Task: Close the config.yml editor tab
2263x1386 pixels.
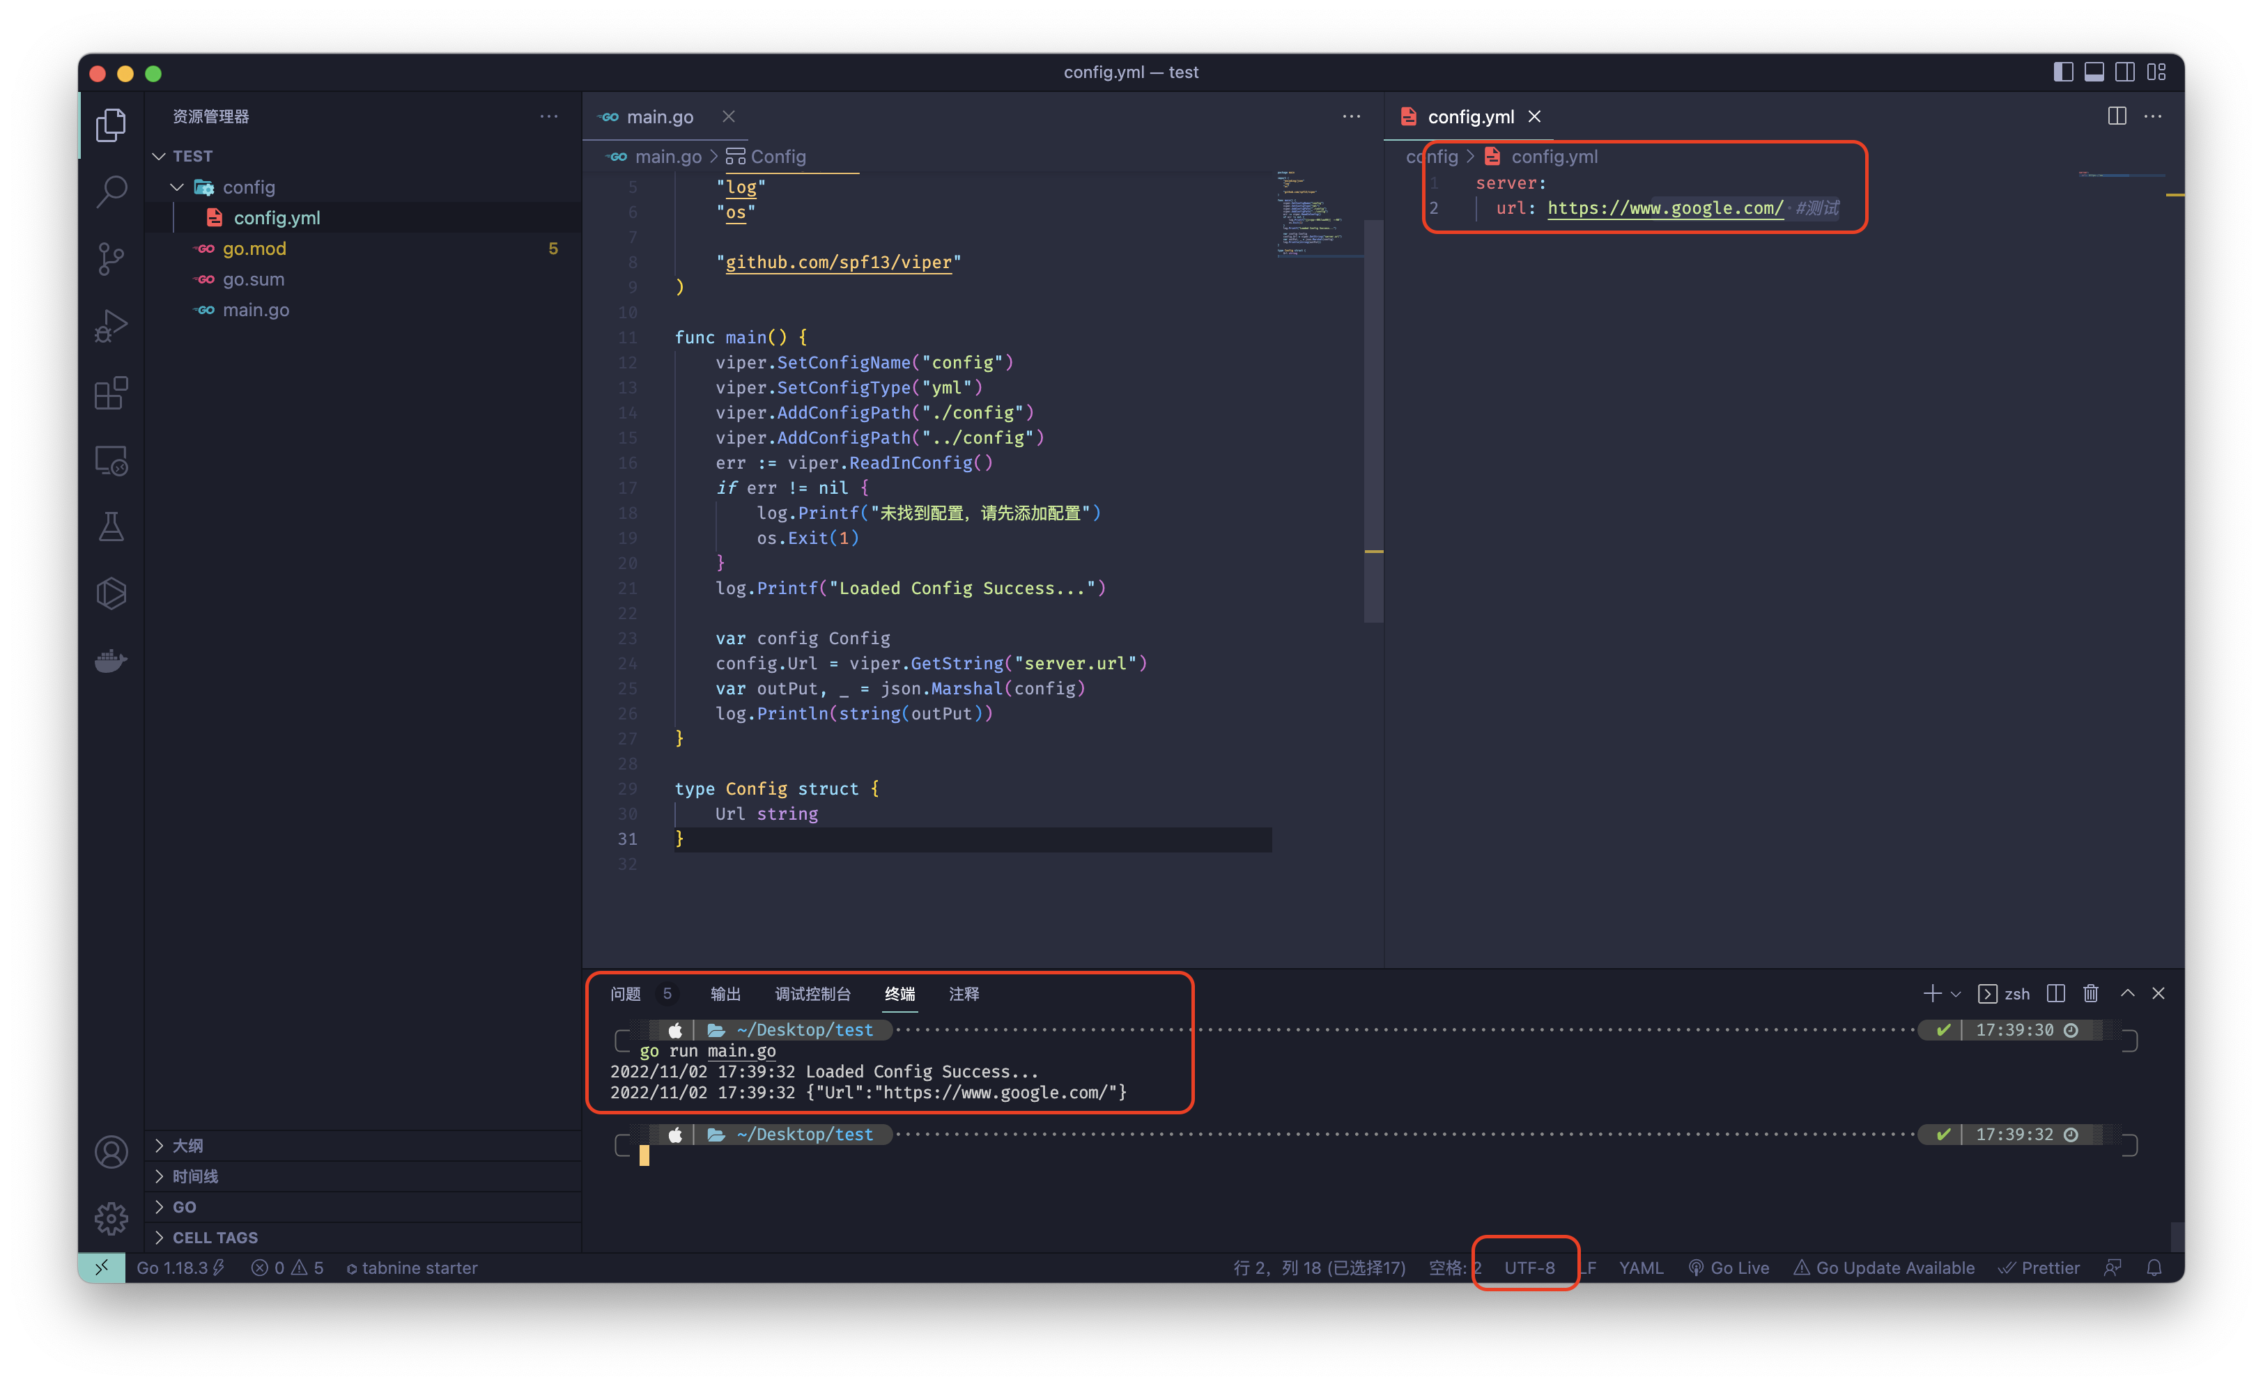Action: pos(1535,116)
